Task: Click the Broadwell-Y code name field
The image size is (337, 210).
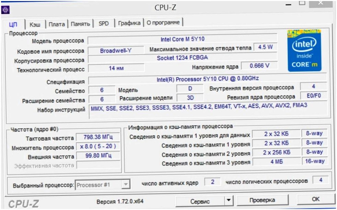Action: pyautogui.click(x=116, y=51)
